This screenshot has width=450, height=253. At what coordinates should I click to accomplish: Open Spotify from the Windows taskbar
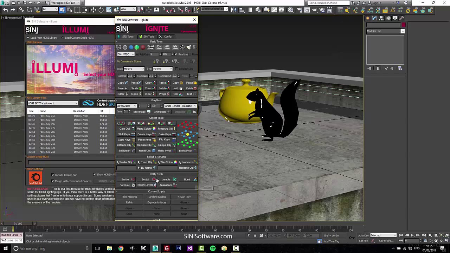[213, 248]
